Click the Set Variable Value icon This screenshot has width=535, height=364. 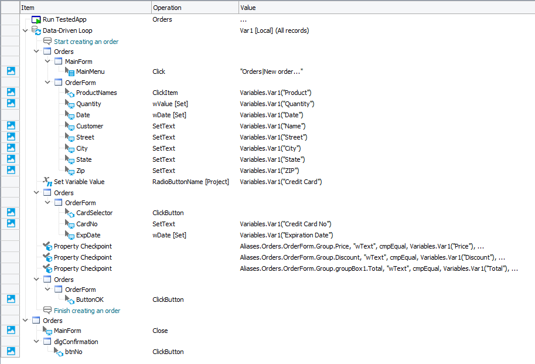pyautogui.click(x=47, y=182)
